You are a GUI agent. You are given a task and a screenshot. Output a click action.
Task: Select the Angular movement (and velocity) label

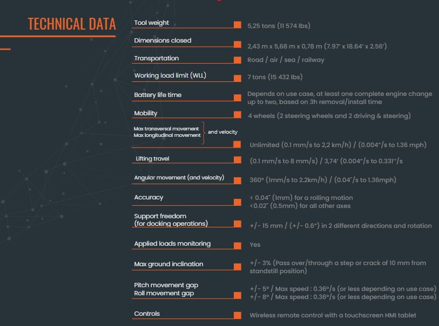pyautogui.click(x=179, y=178)
